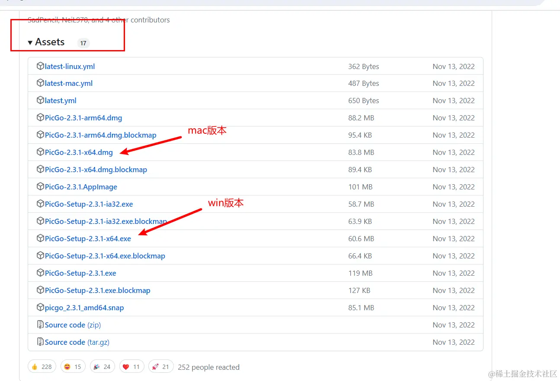560x381 pixels.
Task: Open PicGo-2.3.1-x64.dmg.blockmap link
Action: [96, 170]
